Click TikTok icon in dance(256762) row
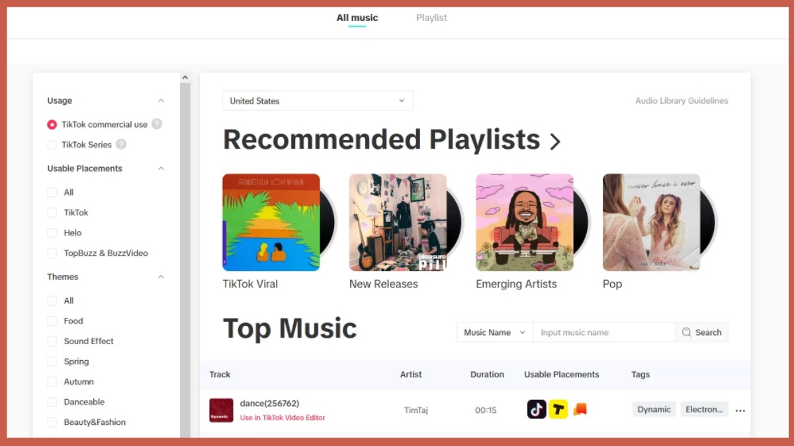This screenshot has height=446, width=794. [x=537, y=410]
